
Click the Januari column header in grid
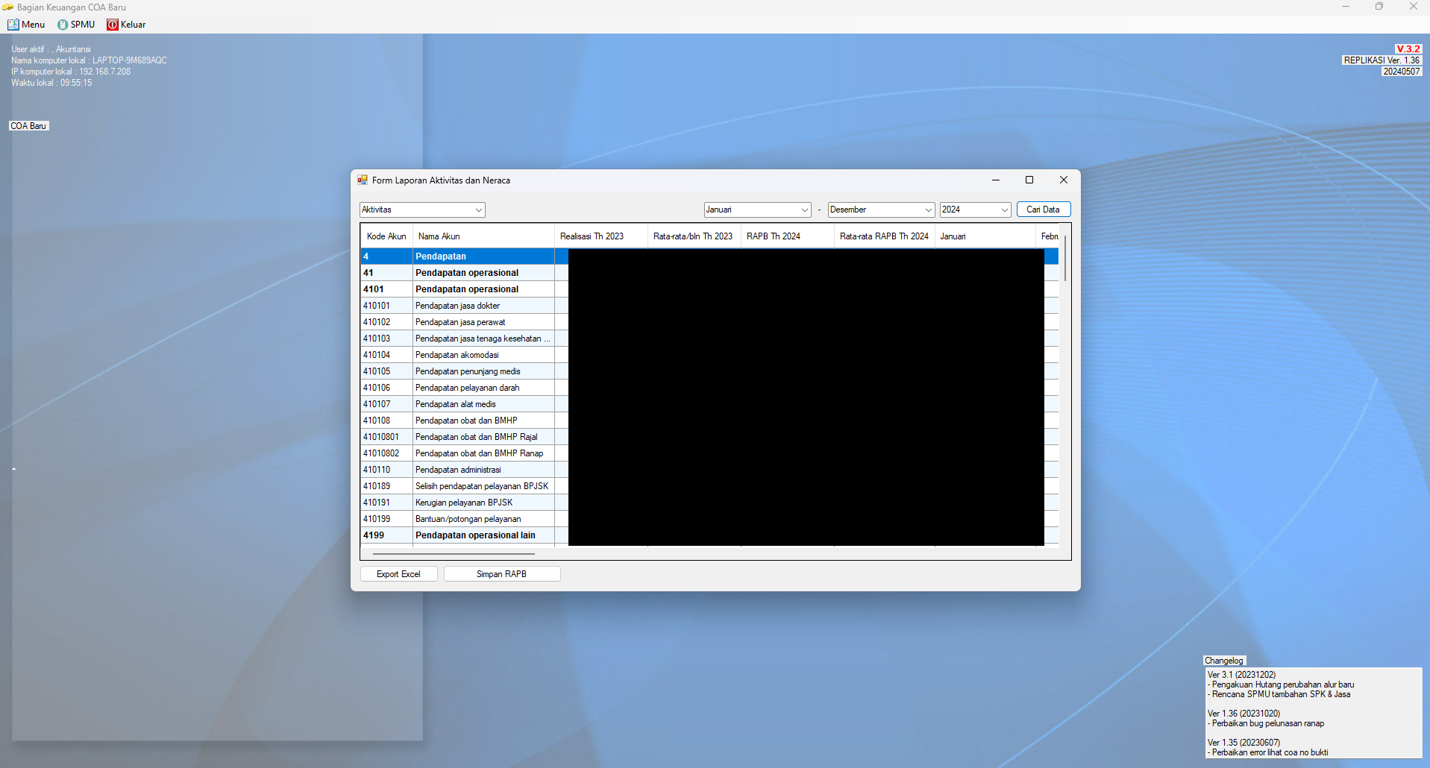point(985,236)
